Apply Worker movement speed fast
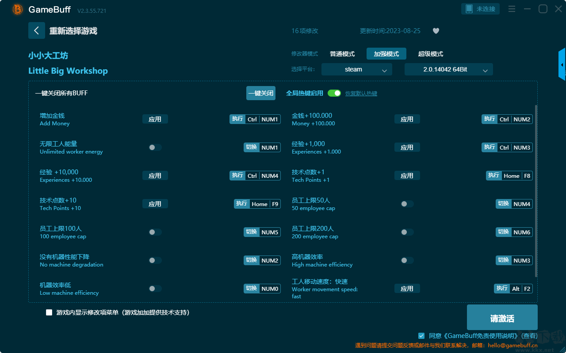 click(x=407, y=289)
